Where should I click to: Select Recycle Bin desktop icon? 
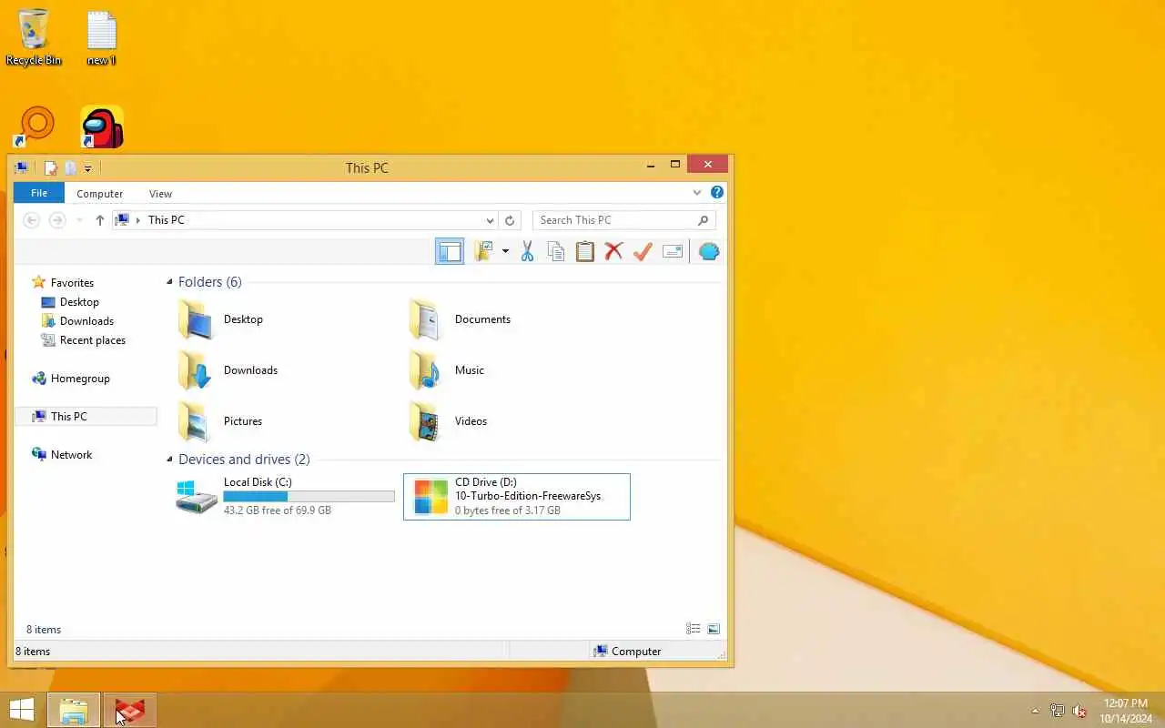point(34,37)
